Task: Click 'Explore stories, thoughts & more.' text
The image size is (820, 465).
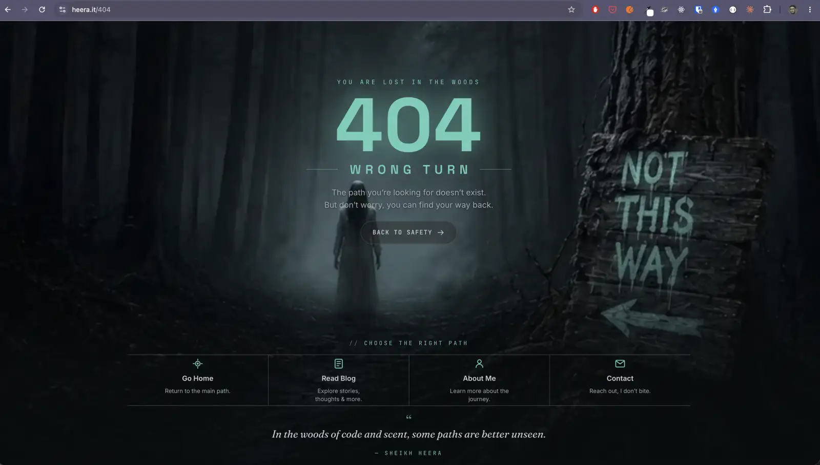Action: coord(338,395)
